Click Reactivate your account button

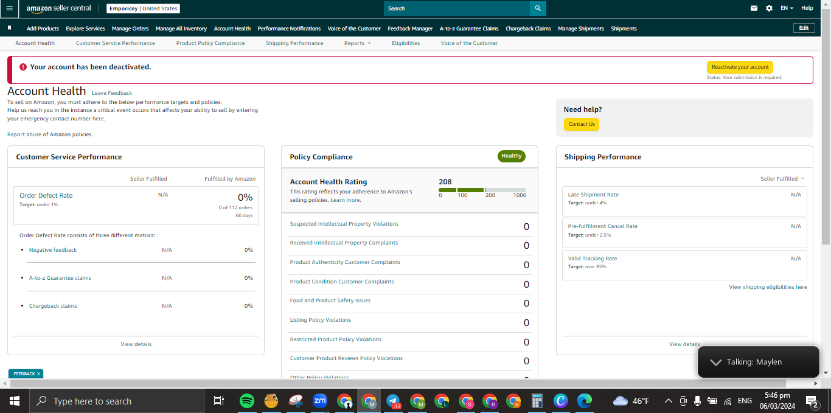point(740,67)
